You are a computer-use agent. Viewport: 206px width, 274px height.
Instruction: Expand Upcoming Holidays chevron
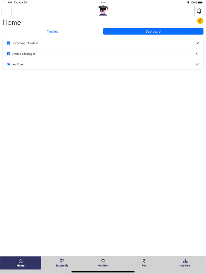197,43
